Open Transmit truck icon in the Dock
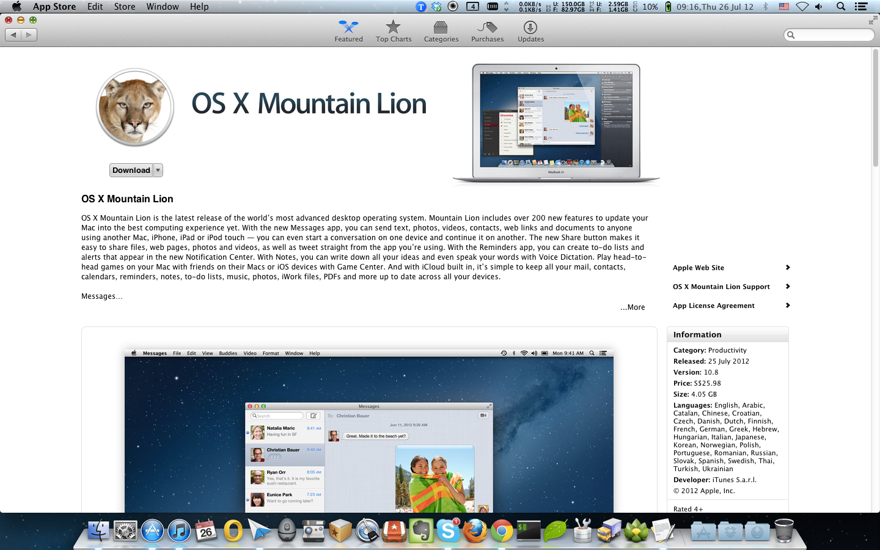880x550 pixels. tap(609, 530)
